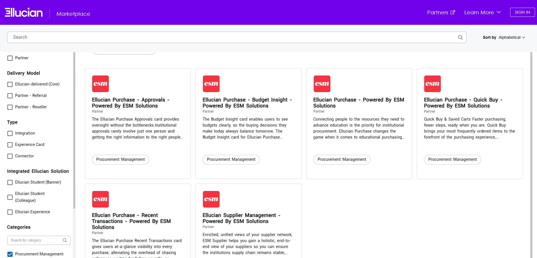Click ESM logo on Approvals card

point(100,84)
